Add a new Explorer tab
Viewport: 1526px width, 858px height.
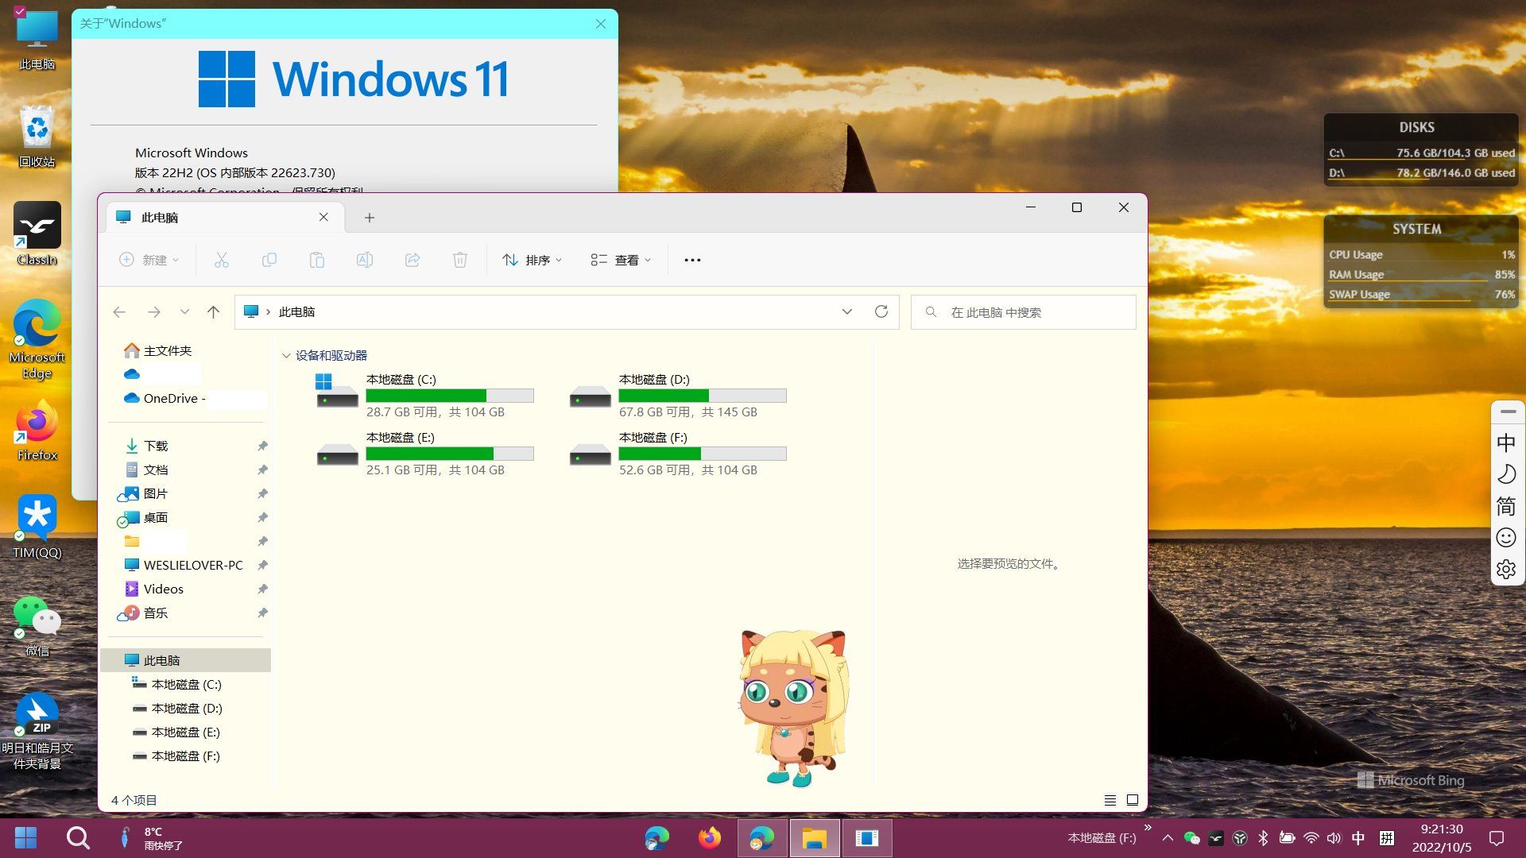click(x=369, y=218)
